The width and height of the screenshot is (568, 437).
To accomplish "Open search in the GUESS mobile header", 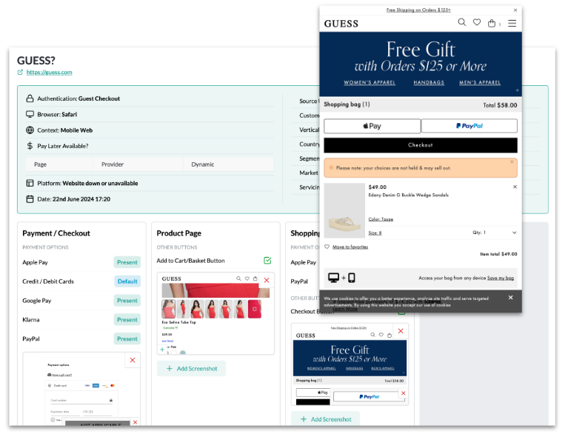I will pos(461,22).
